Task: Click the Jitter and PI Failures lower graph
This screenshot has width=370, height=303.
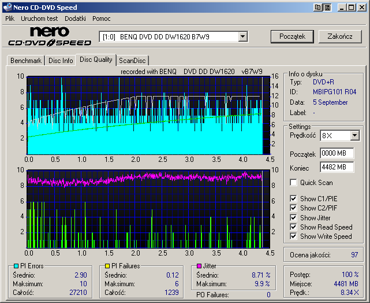Action: click(148, 209)
